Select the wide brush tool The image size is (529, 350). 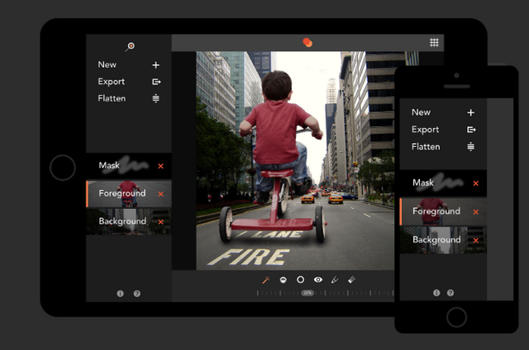[351, 280]
